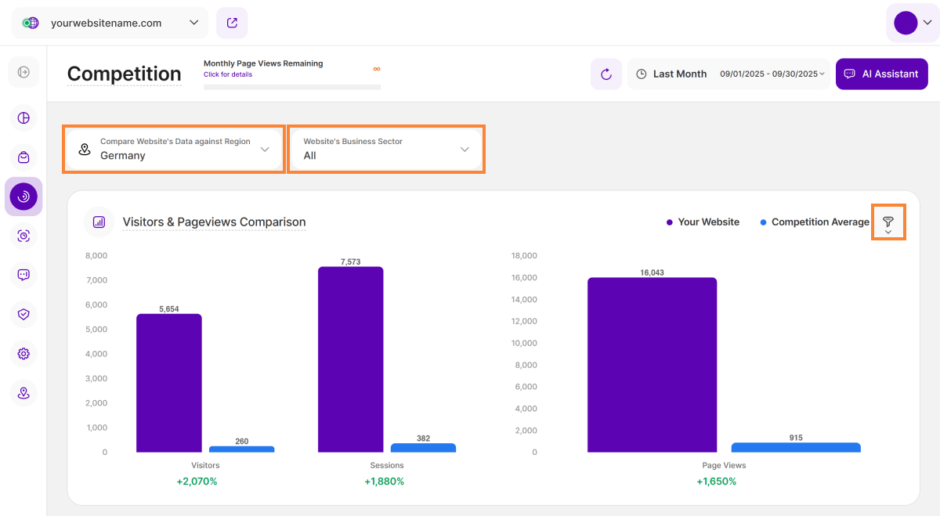Click the active Competition icon in sidebar
Screen dimensions: 940x516
click(23, 197)
